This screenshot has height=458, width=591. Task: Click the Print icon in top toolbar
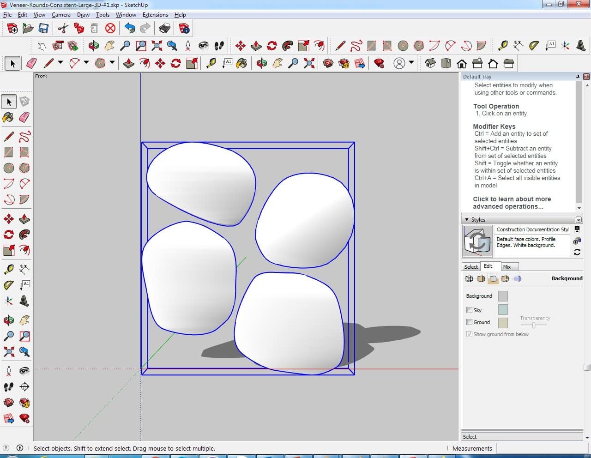click(165, 29)
